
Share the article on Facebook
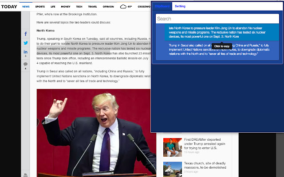[x=26, y=34]
